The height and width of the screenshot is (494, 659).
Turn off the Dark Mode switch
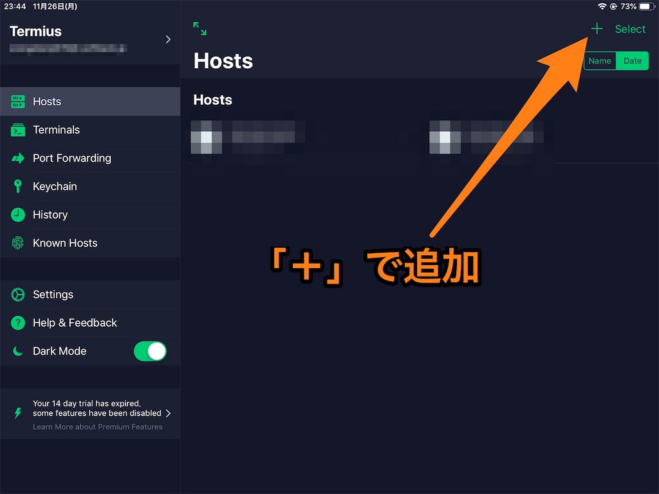pos(150,351)
